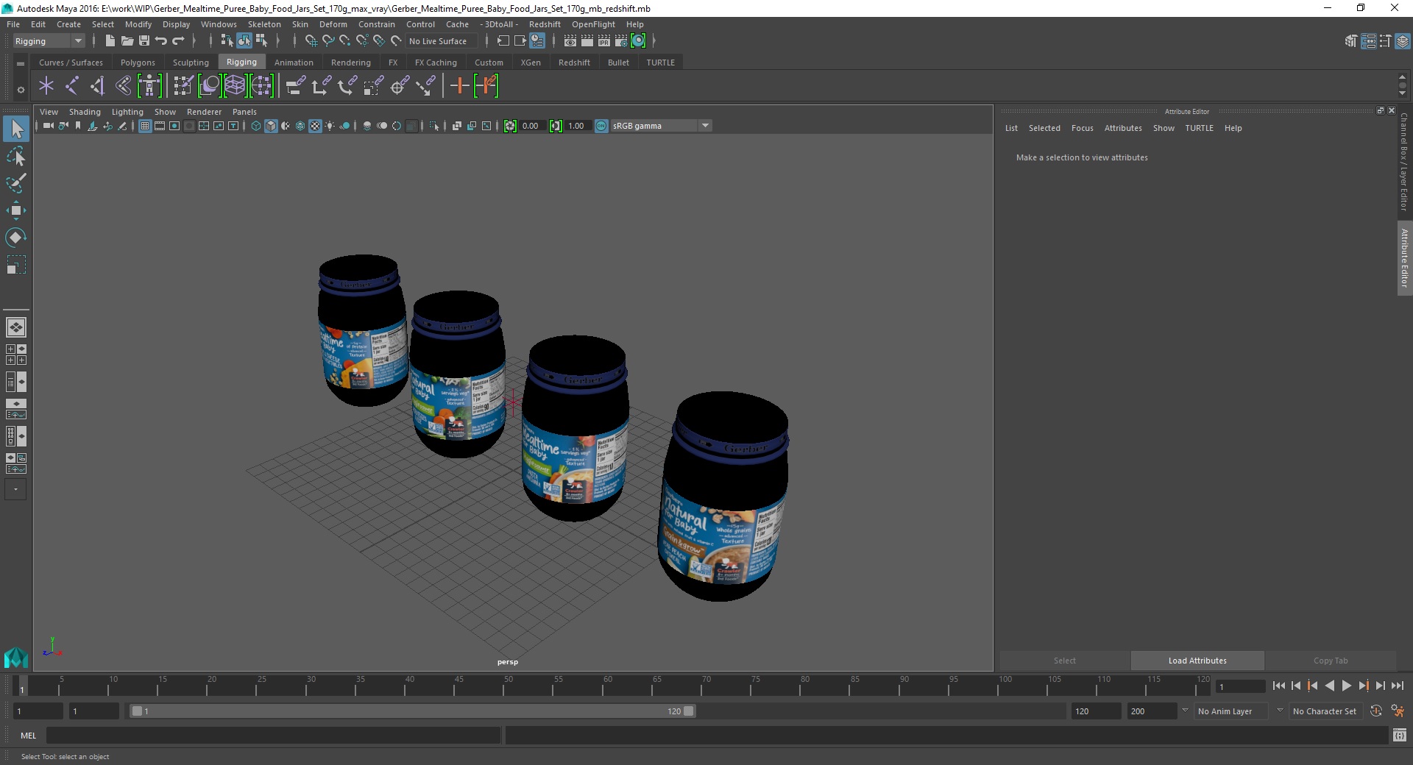Expand the layout quick-options arrow button
The height and width of the screenshot is (765, 1413).
pyautogui.click(x=15, y=489)
